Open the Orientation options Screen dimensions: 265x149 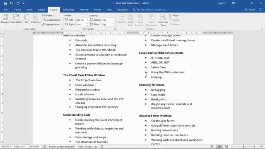pyautogui.click(x=16, y=20)
